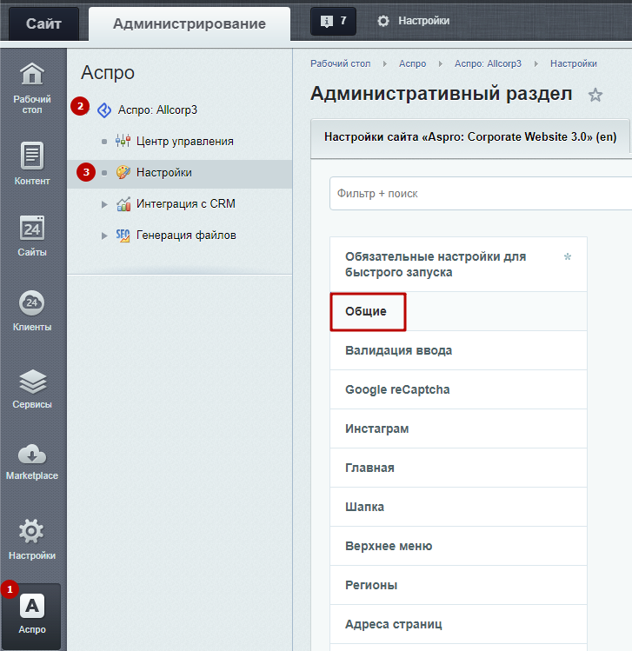The width and height of the screenshot is (632, 651).
Task: Click the Интеграция с CRM chart icon
Action: 123,204
